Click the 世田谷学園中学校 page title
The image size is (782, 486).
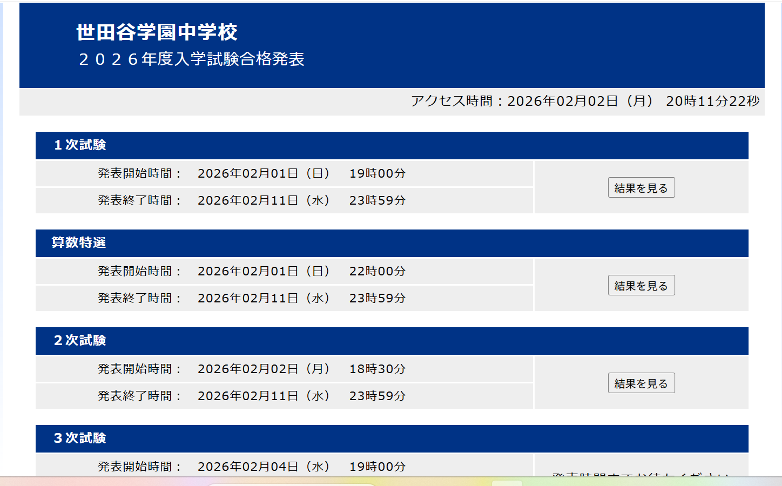coord(157,32)
